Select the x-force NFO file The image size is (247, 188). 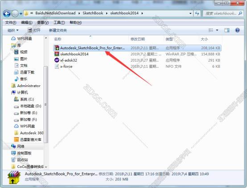(x=137, y=67)
